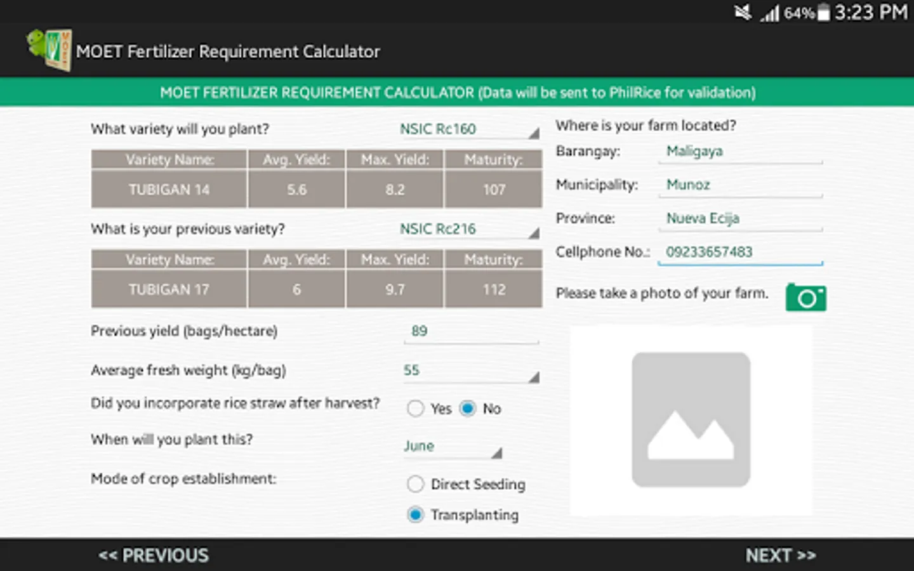Tap the signal strength status icon
Screen dimensions: 914x571
click(x=770, y=13)
